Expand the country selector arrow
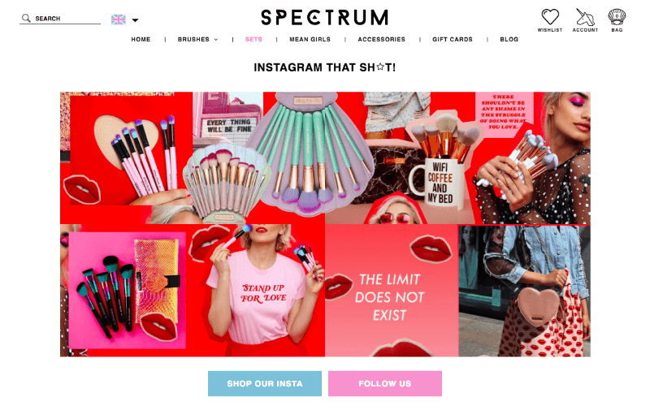This screenshot has height=410, width=650. [135, 19]
